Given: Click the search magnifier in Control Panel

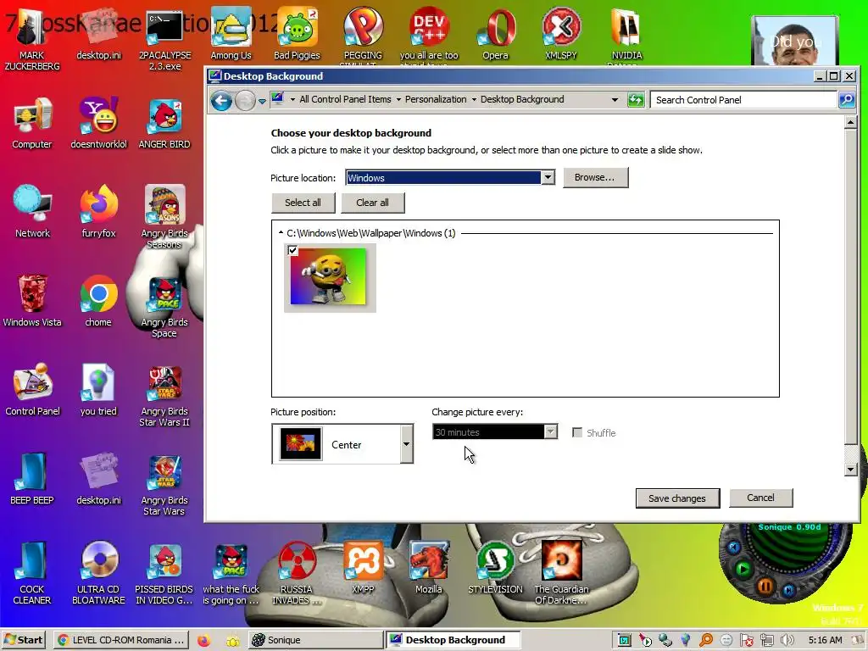Looking at the screenshot, I should [847, 100].
